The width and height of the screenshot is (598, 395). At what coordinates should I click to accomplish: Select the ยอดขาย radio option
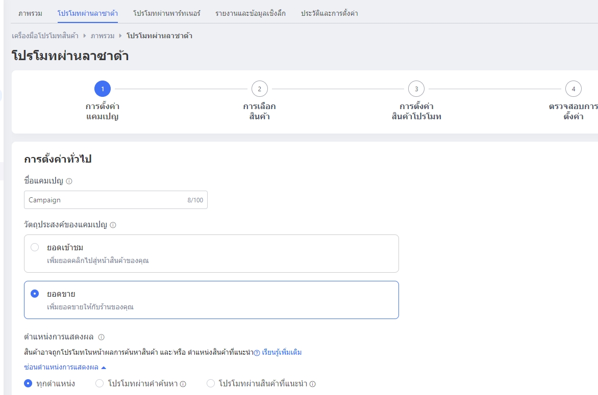[35, 294]
